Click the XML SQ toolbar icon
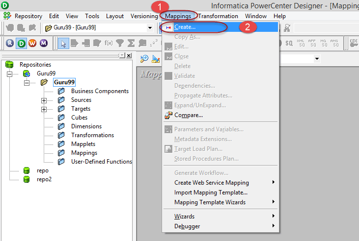 click(x=301, y=43)
